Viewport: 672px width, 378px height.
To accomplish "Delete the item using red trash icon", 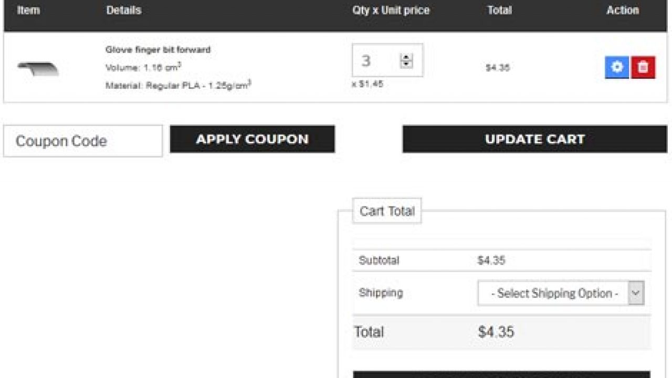I will (643, 67).
